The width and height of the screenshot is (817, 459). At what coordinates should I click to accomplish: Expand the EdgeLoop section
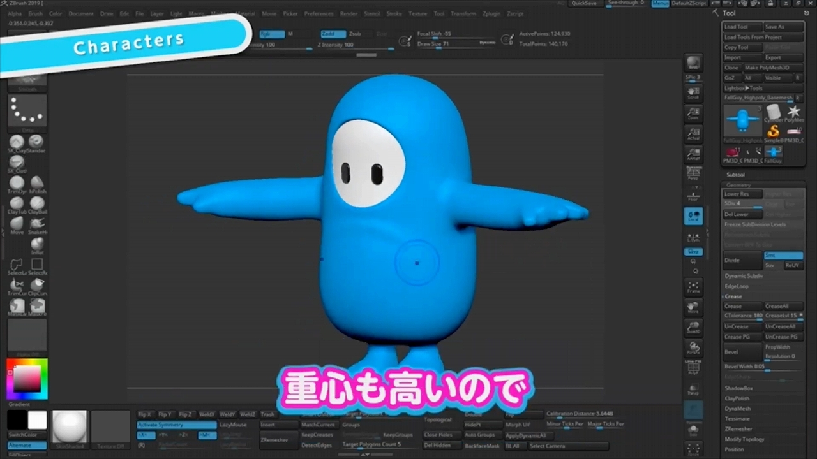tap(737, 286)
